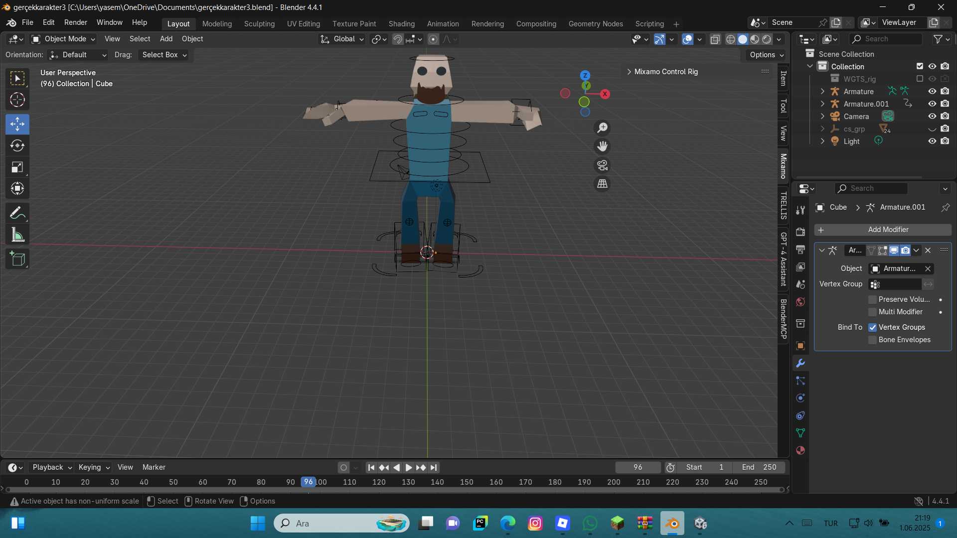
Task: Open the Modifiers wrench properties tab
Action: coord(800,363)
